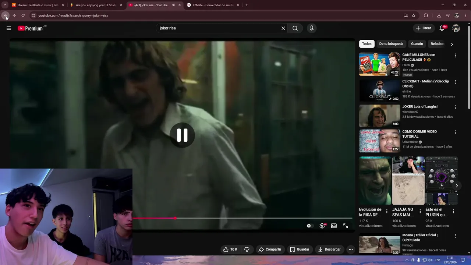Open more actions three-dot button under video

pos(351,250)
